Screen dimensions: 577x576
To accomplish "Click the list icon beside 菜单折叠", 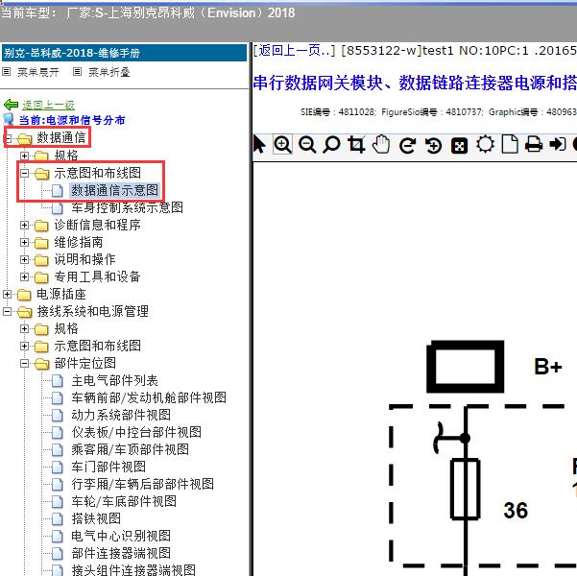I will (77, 71).
